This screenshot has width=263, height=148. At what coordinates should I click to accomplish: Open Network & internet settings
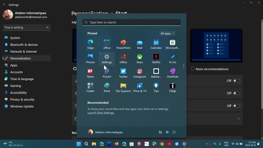(26, 51)
